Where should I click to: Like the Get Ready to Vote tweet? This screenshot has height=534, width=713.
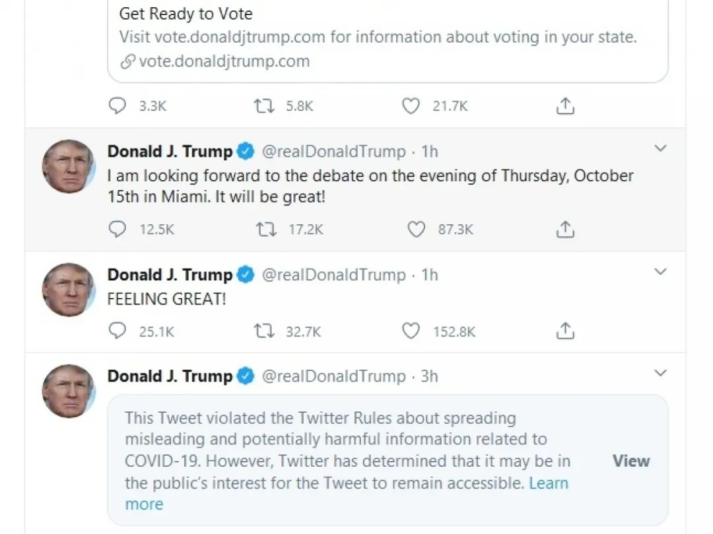(x=411, y=105)
